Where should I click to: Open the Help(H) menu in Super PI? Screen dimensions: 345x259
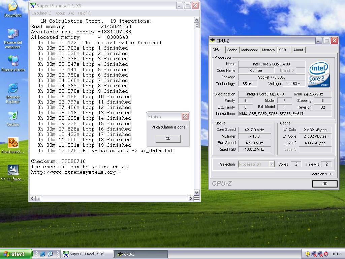point(84,13)
